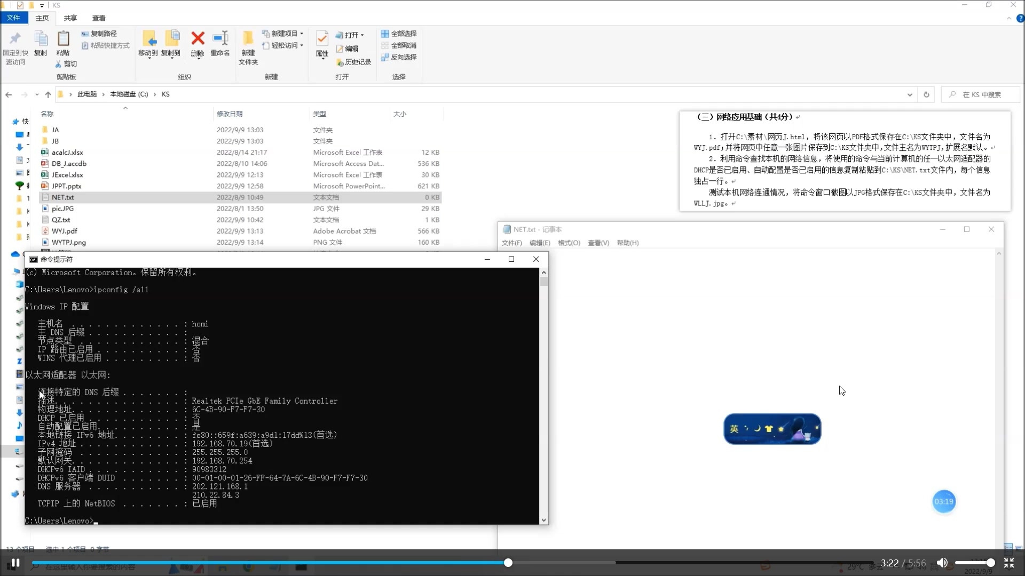The width and height of the screenshot is (1025, 576).
Task: Select file acalcJ.xlsx
Action: point(240,152)
